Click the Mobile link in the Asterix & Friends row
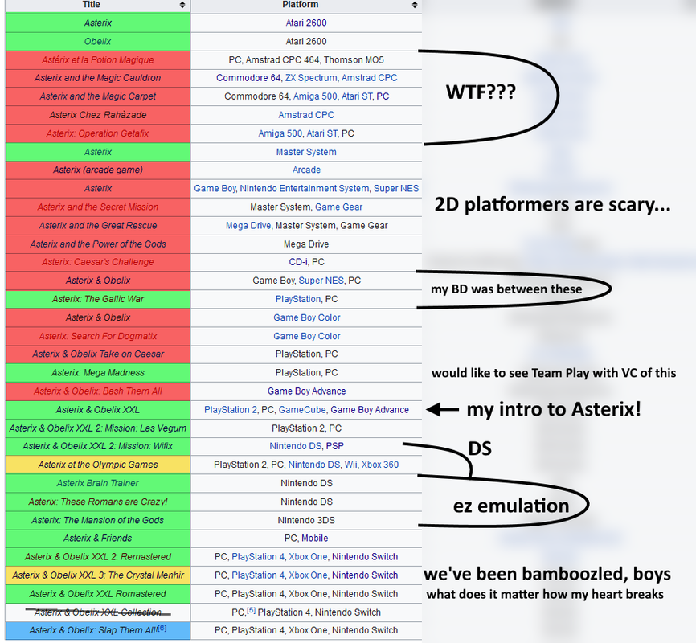The width and height of the screenshot is (696, 643). point(315,539)
